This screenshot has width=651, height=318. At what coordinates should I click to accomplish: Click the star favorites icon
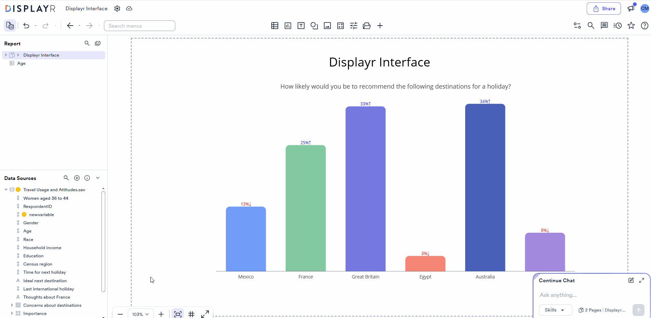(631, 26)
